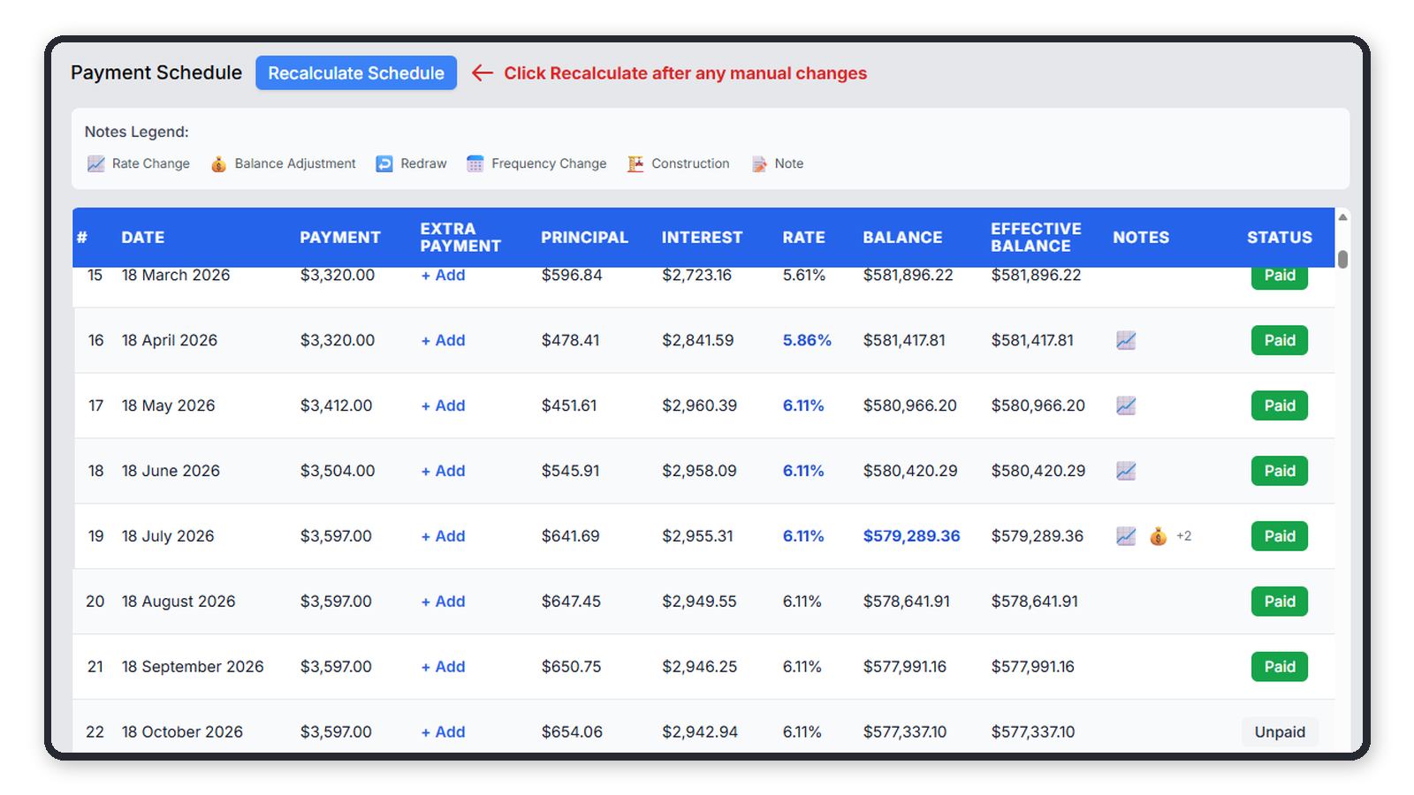1414x795 pixels.
Task: Open rate change note for 18 June 2026
Action: [x=1126, y=471]
